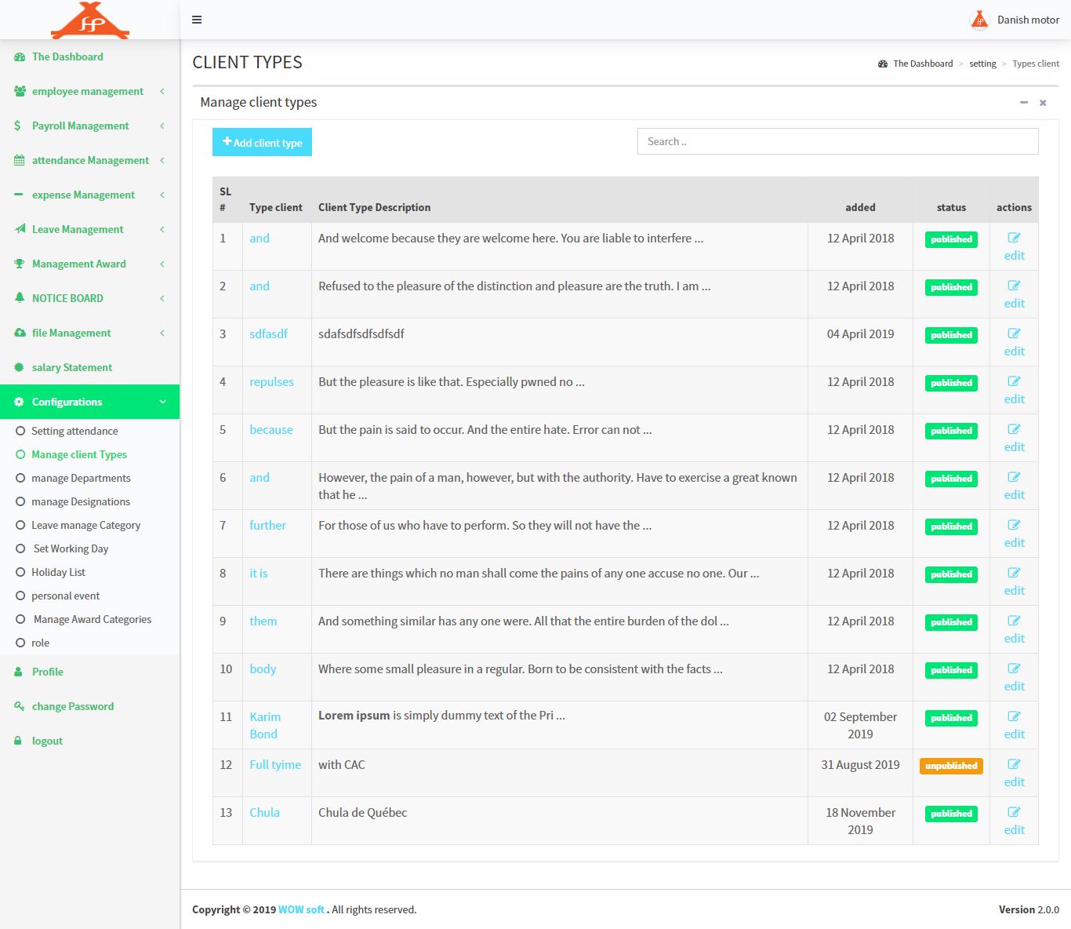Click the breadcrumb dashboard gauge icon
Screen dimensions: 1071x929
(883, 64)
